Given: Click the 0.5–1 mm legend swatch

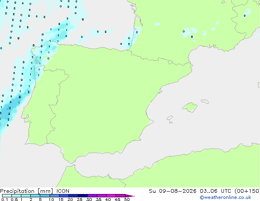Looking at the screenshot, I should 16,196.
